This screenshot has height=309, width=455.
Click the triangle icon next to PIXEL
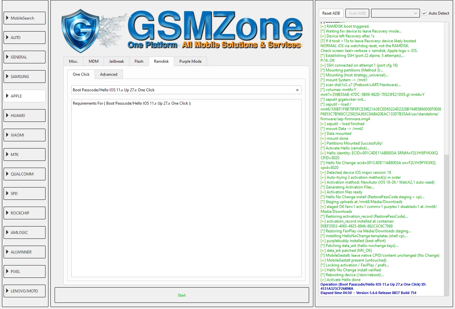tap(7, 271)
